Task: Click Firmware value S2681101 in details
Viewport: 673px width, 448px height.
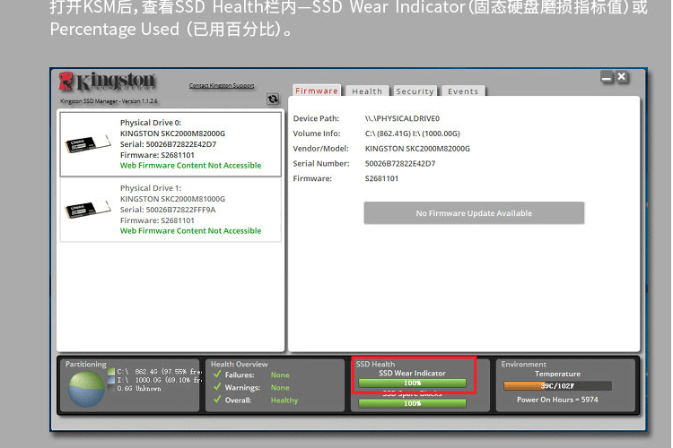Action: [381, 178]
